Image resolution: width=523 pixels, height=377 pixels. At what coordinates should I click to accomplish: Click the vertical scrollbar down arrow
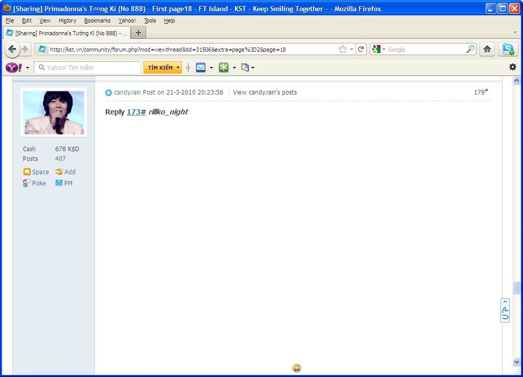pos(517,362)
